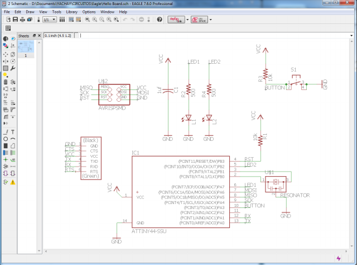Select the Info tool
Screen dimensions: 357x265
(6, 39)
